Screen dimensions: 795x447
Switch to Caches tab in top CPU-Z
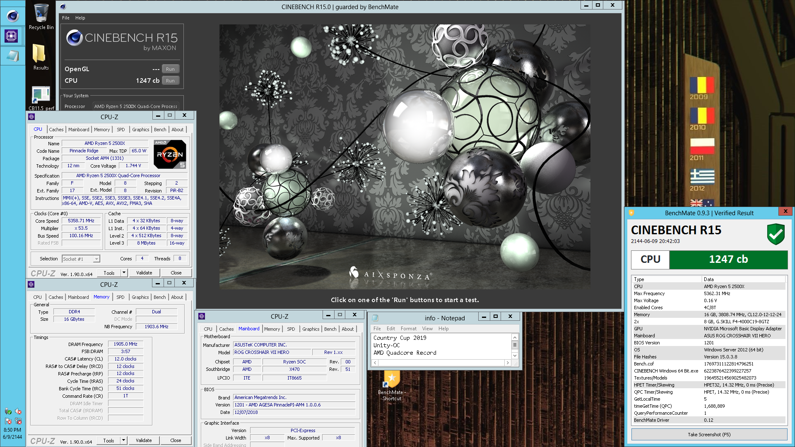56,130
